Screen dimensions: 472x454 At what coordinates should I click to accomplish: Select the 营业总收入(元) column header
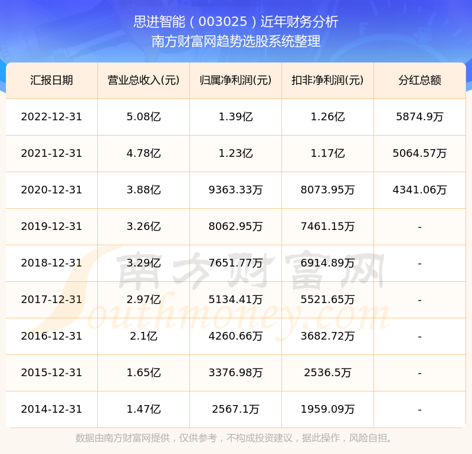[x=143, y=80]
